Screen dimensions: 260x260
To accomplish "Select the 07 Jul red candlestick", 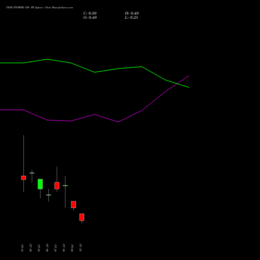I will (x=57, y=186).
